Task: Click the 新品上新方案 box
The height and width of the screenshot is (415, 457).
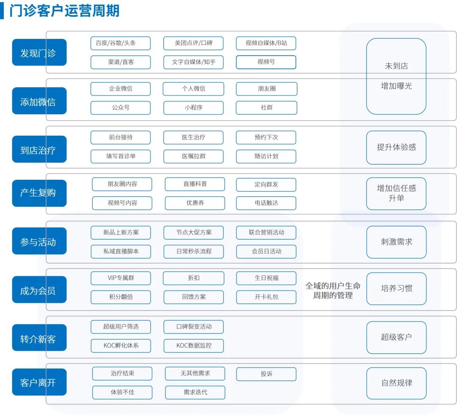Action: click(121, 233)
